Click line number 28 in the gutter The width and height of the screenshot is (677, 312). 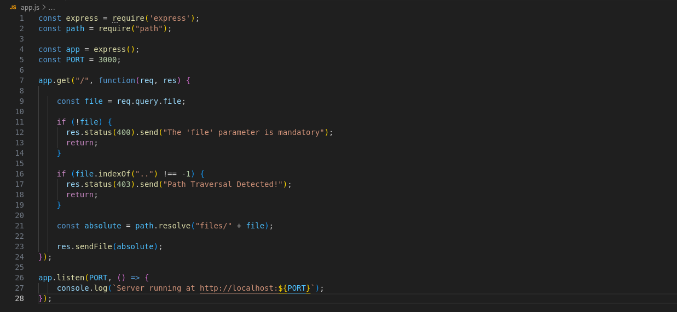20,298
